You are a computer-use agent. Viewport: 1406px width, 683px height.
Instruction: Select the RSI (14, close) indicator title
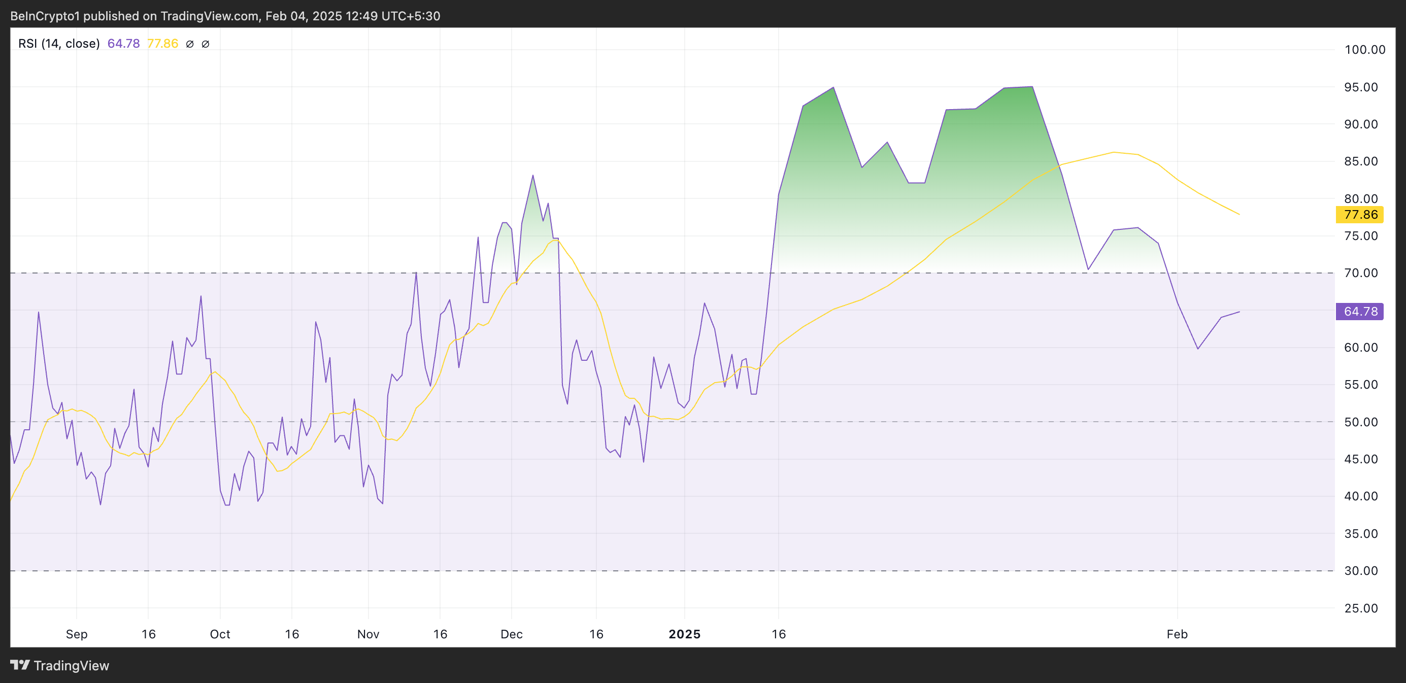click(59, 44)
